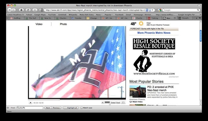Subscribe via the RSS feed icon in URL bar
Screen dimensions: 208x121
(x=147, y=10)
